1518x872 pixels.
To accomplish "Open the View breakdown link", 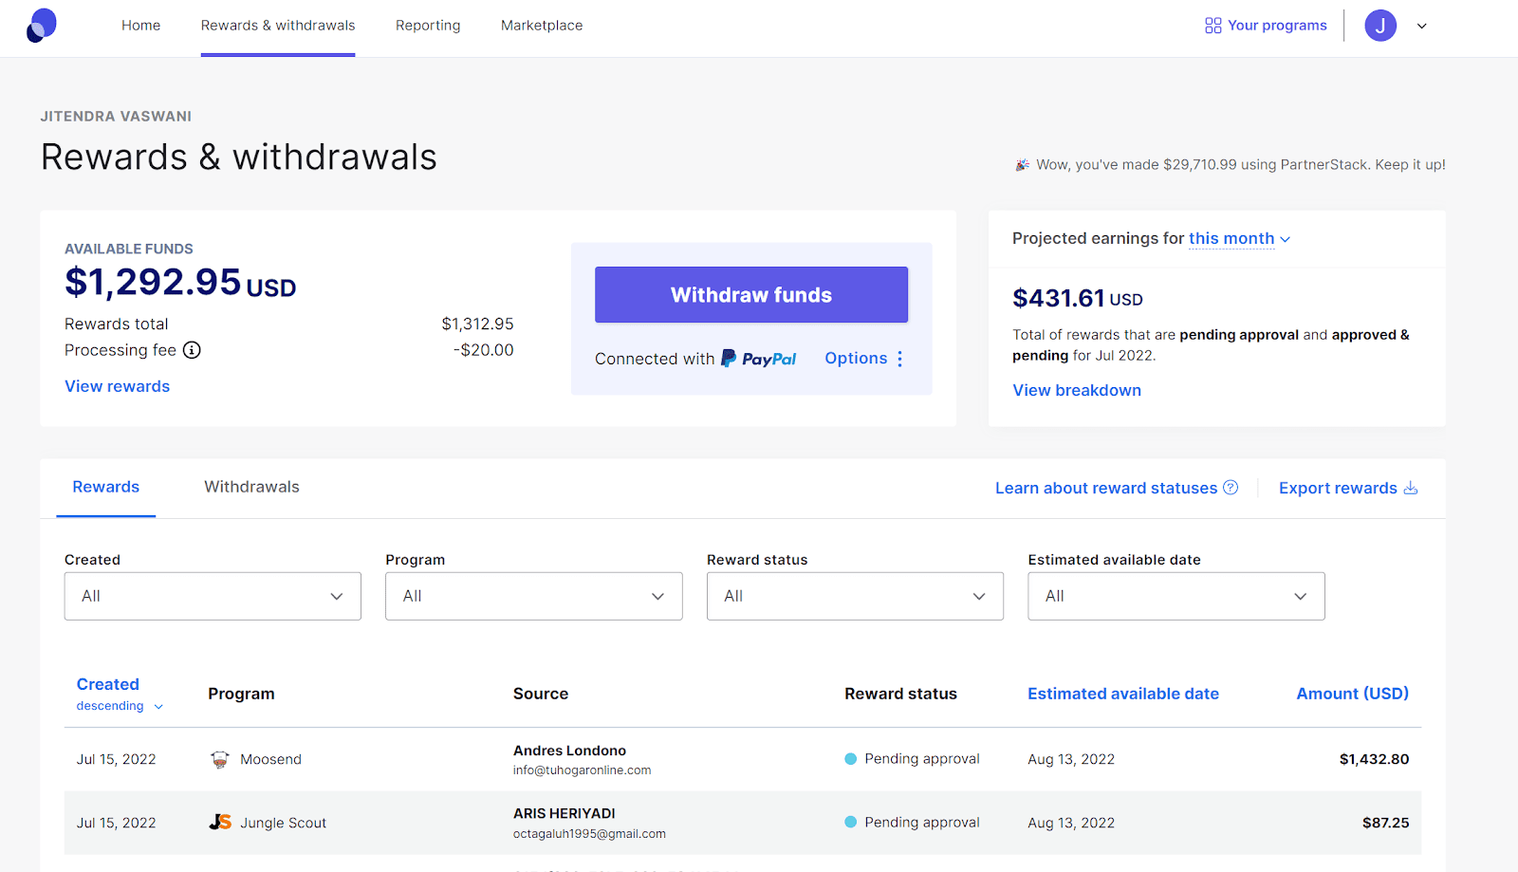I will pyautogui.click(x=1076, y=390).
